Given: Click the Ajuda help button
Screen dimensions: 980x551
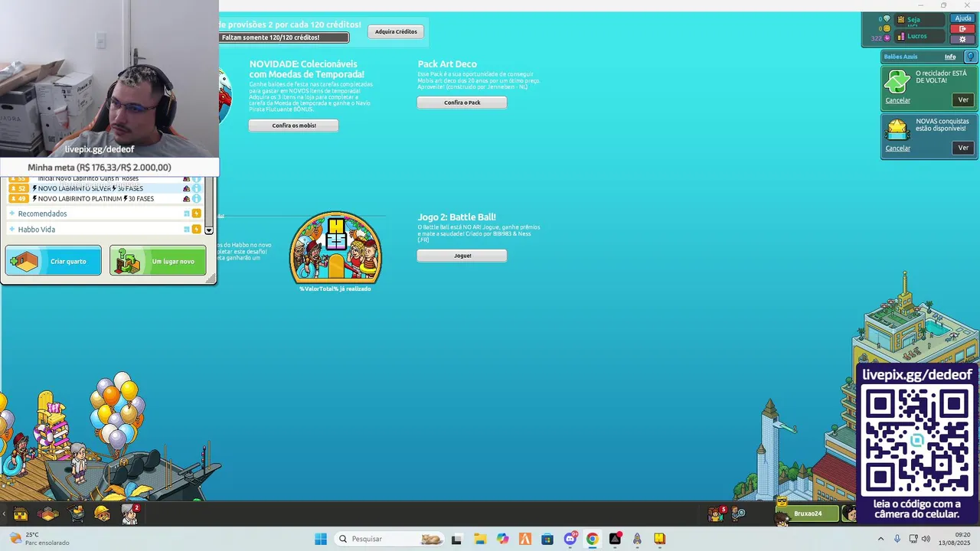Looking at the screenshot, I should tap(962, 18).
